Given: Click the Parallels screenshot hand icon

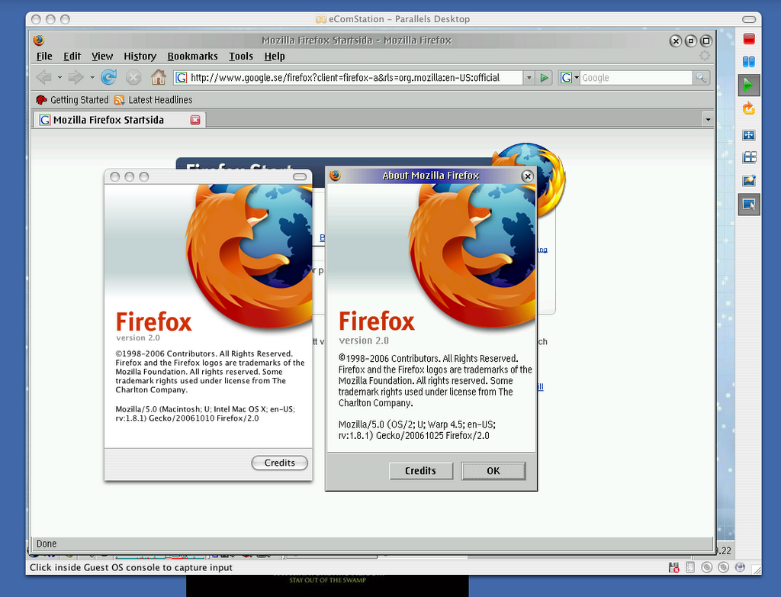Looking at the screenshot, I should (x=749, y=180).
